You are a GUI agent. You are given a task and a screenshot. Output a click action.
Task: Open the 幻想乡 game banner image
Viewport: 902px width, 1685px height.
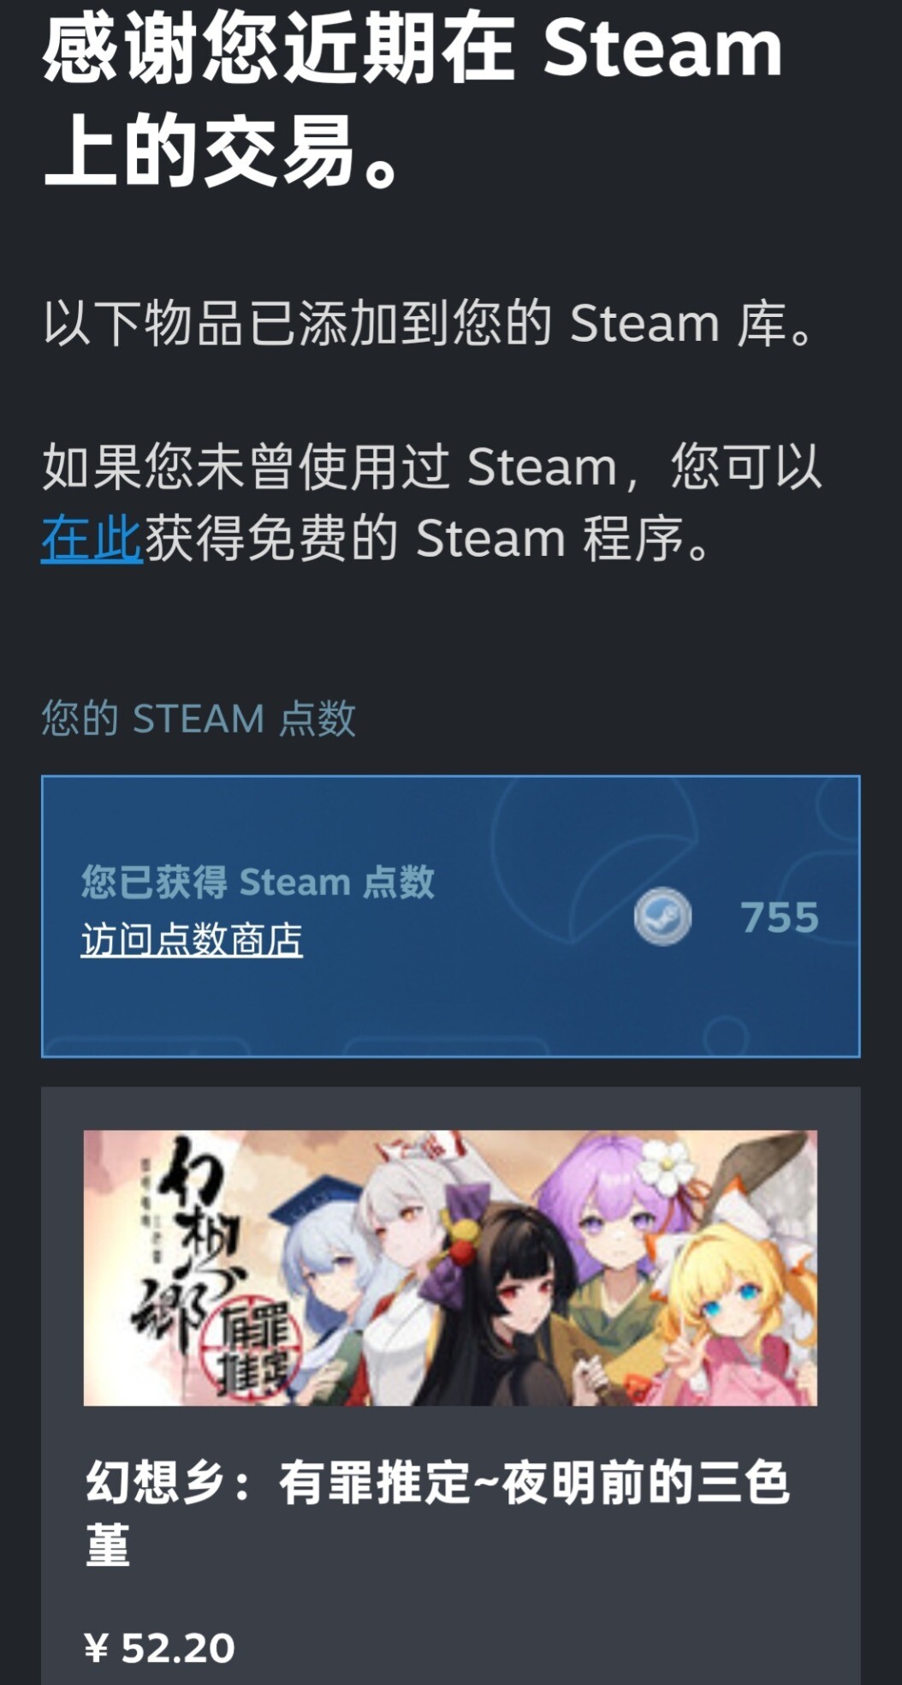tap(450, 1268)
